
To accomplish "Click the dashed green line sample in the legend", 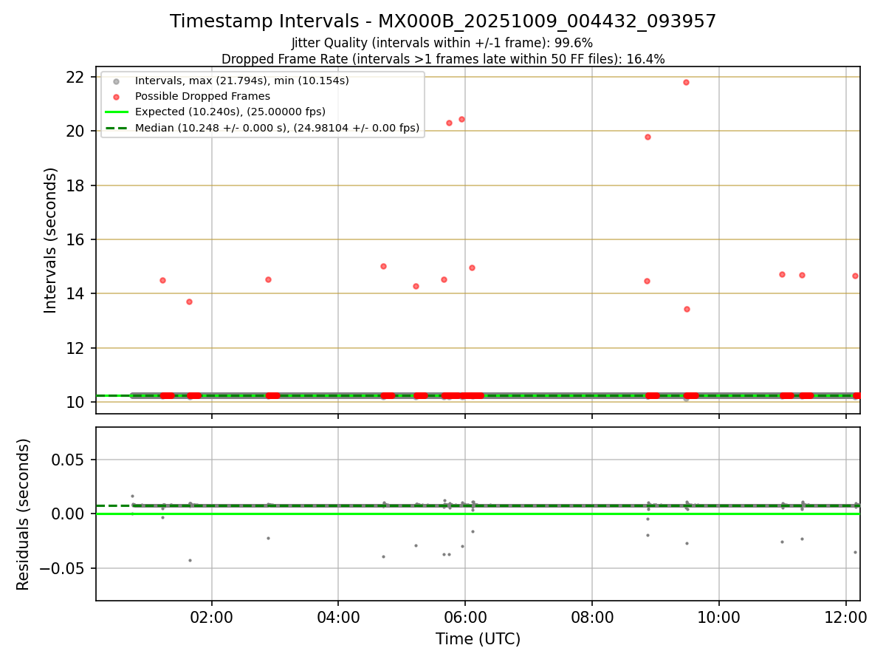I will coord(116,129).
